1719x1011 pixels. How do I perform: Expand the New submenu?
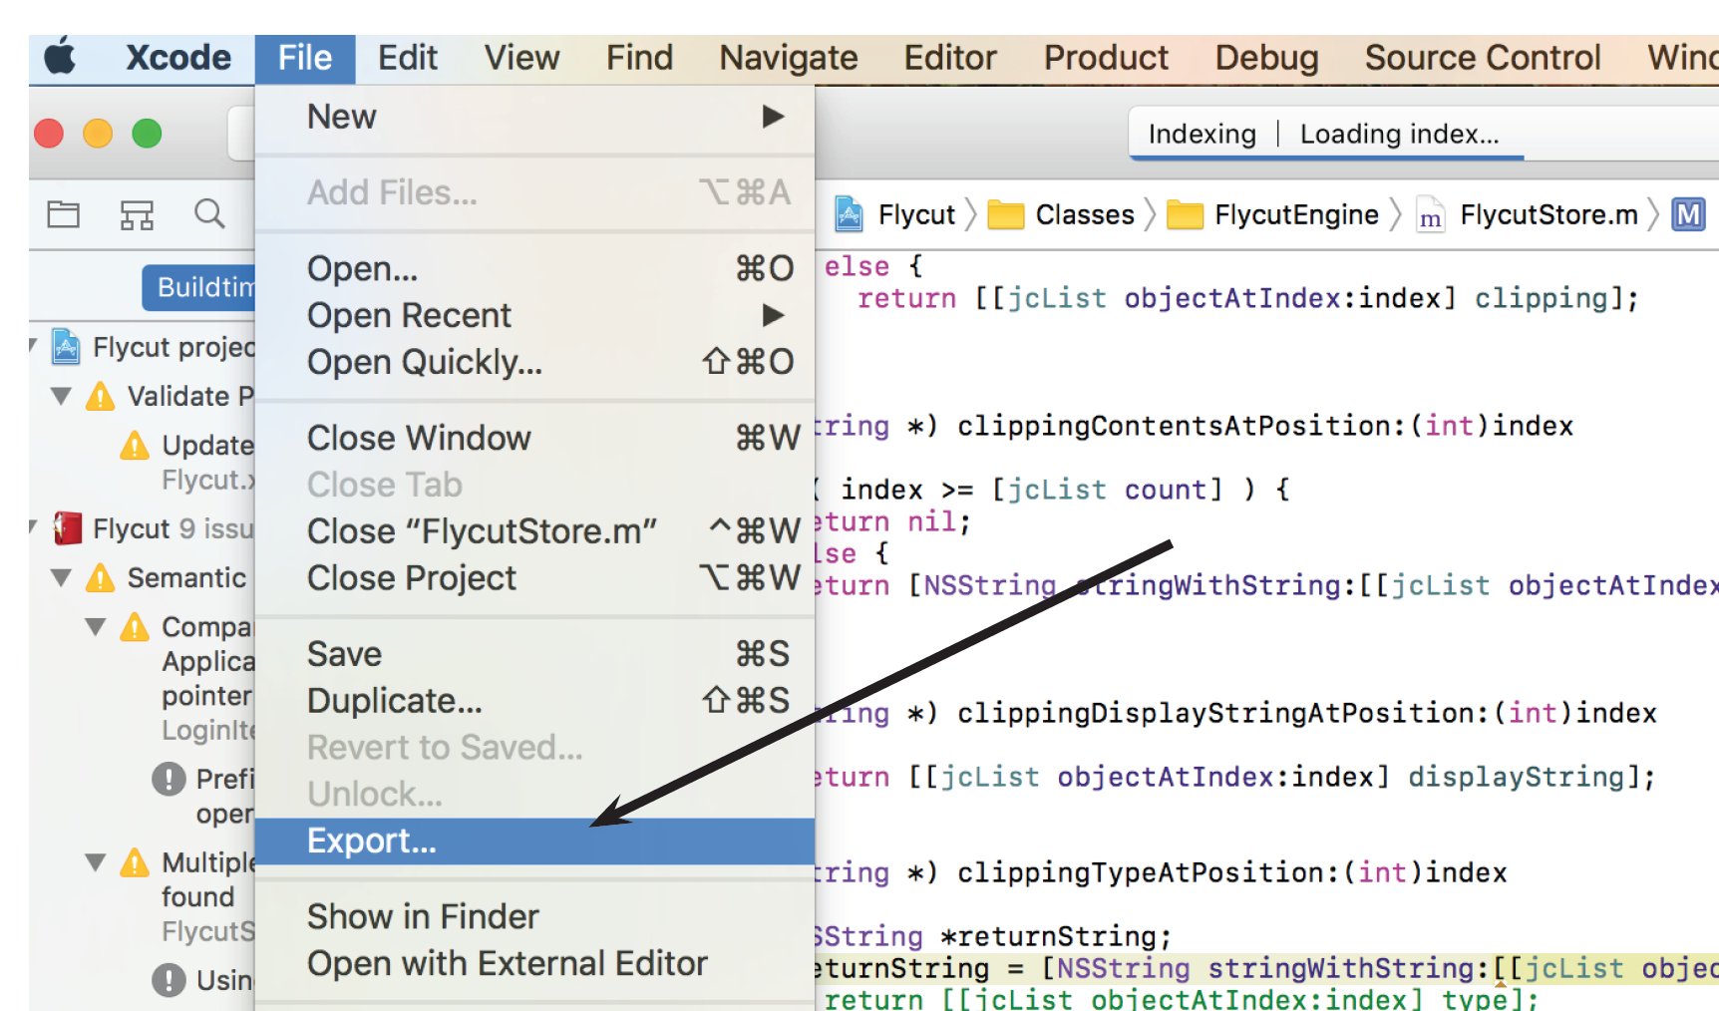tap(534, 117)
